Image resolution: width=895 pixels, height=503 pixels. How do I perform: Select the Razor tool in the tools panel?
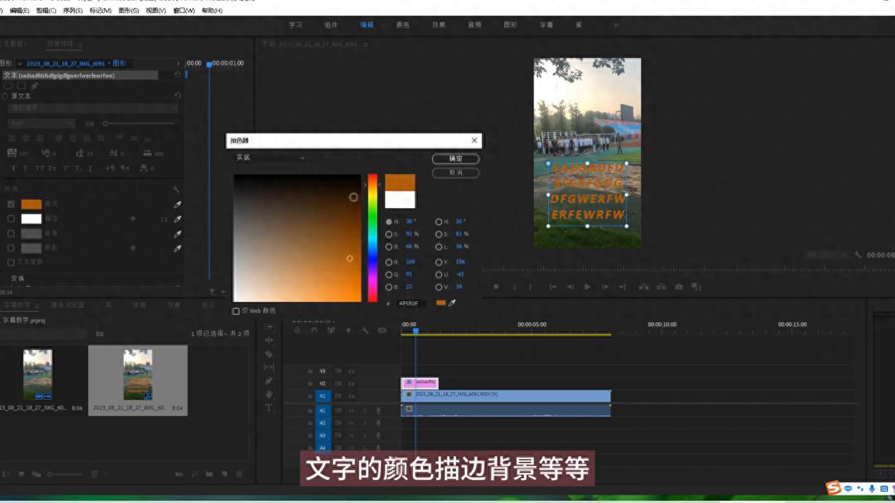269,353
